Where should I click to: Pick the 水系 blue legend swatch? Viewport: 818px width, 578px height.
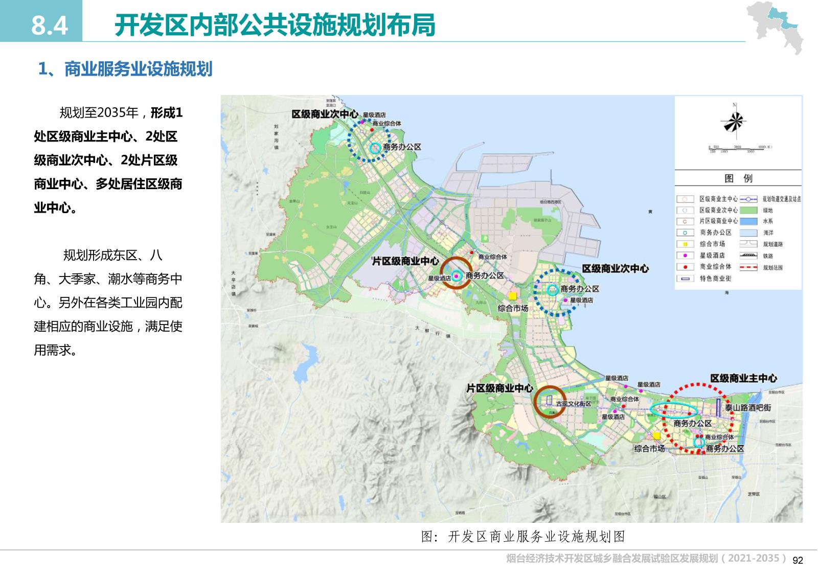coord(748,221)
